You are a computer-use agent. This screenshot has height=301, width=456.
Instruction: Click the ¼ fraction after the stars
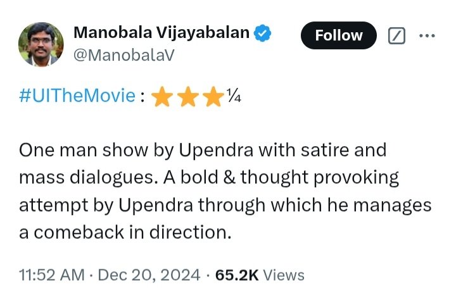[234, 95]
